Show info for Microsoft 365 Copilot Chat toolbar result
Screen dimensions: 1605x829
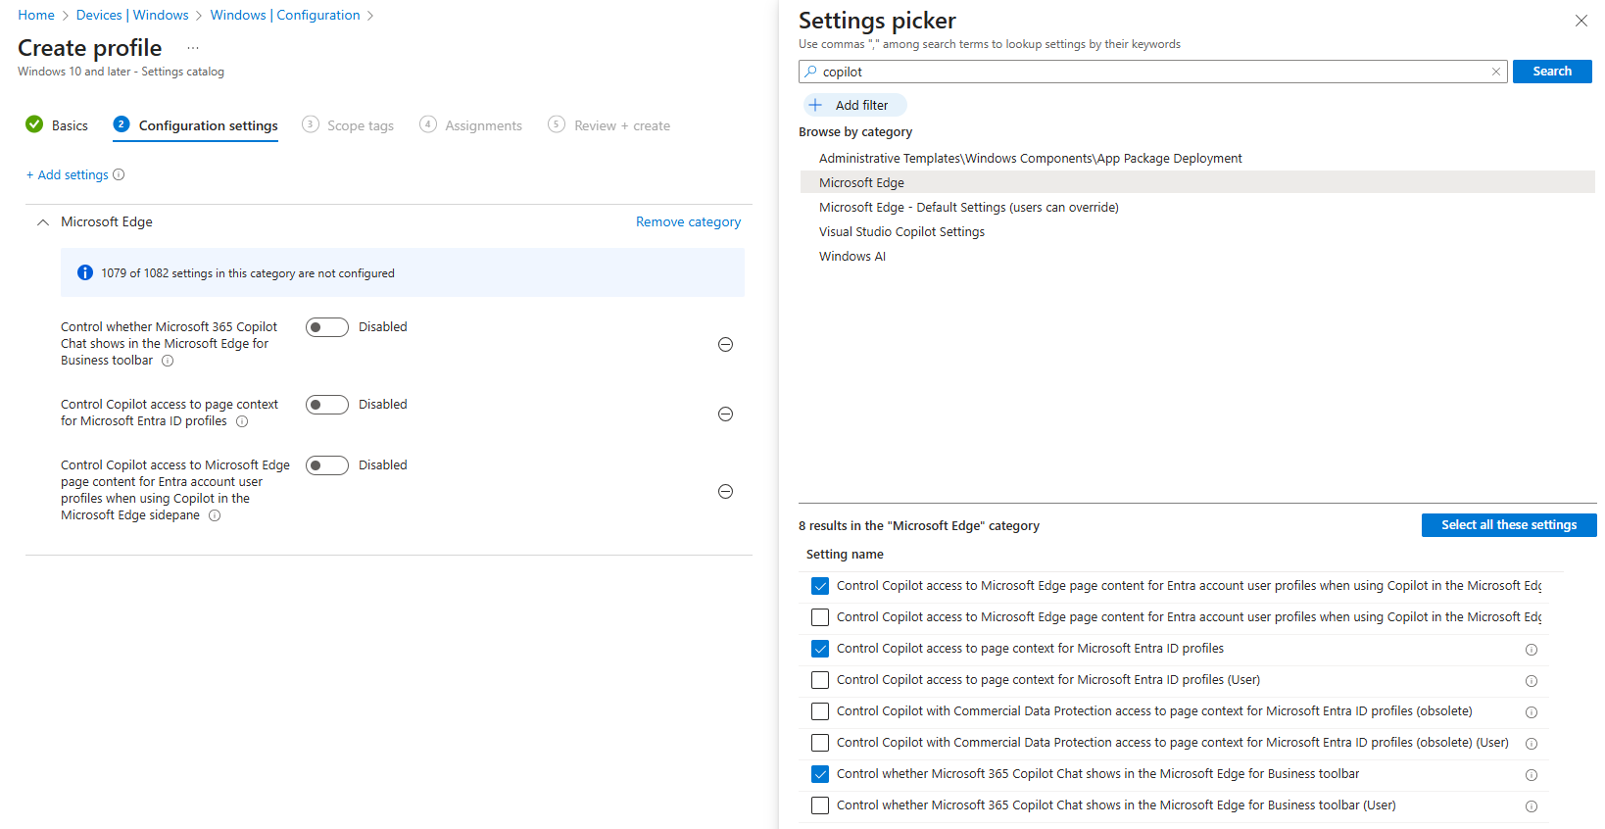click(1531, 775)
